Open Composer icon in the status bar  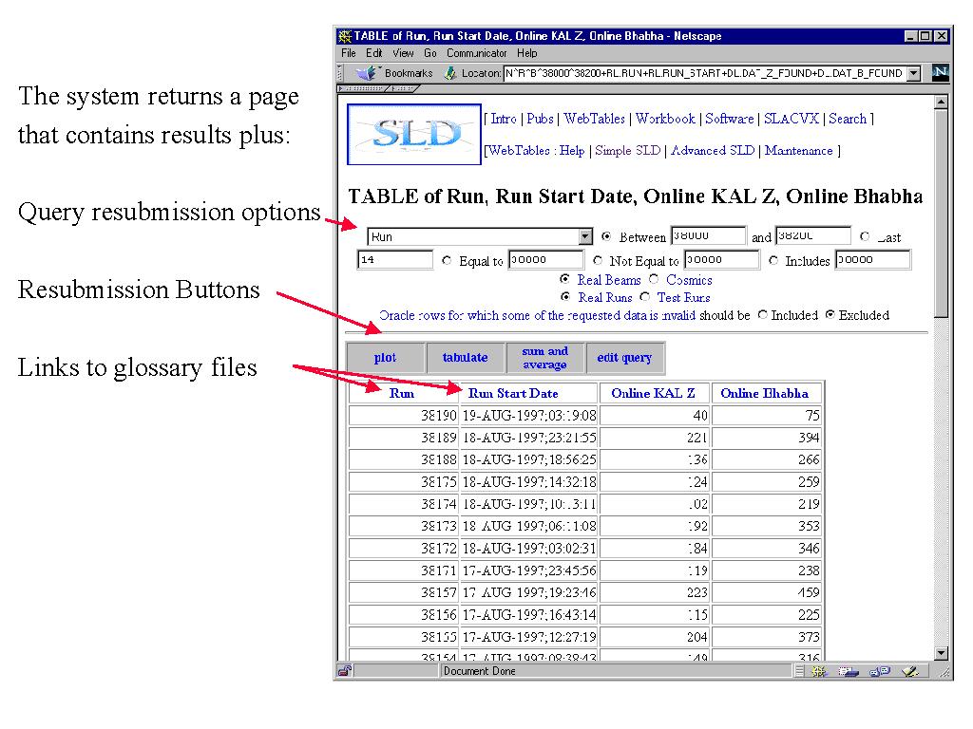[909, 671]
